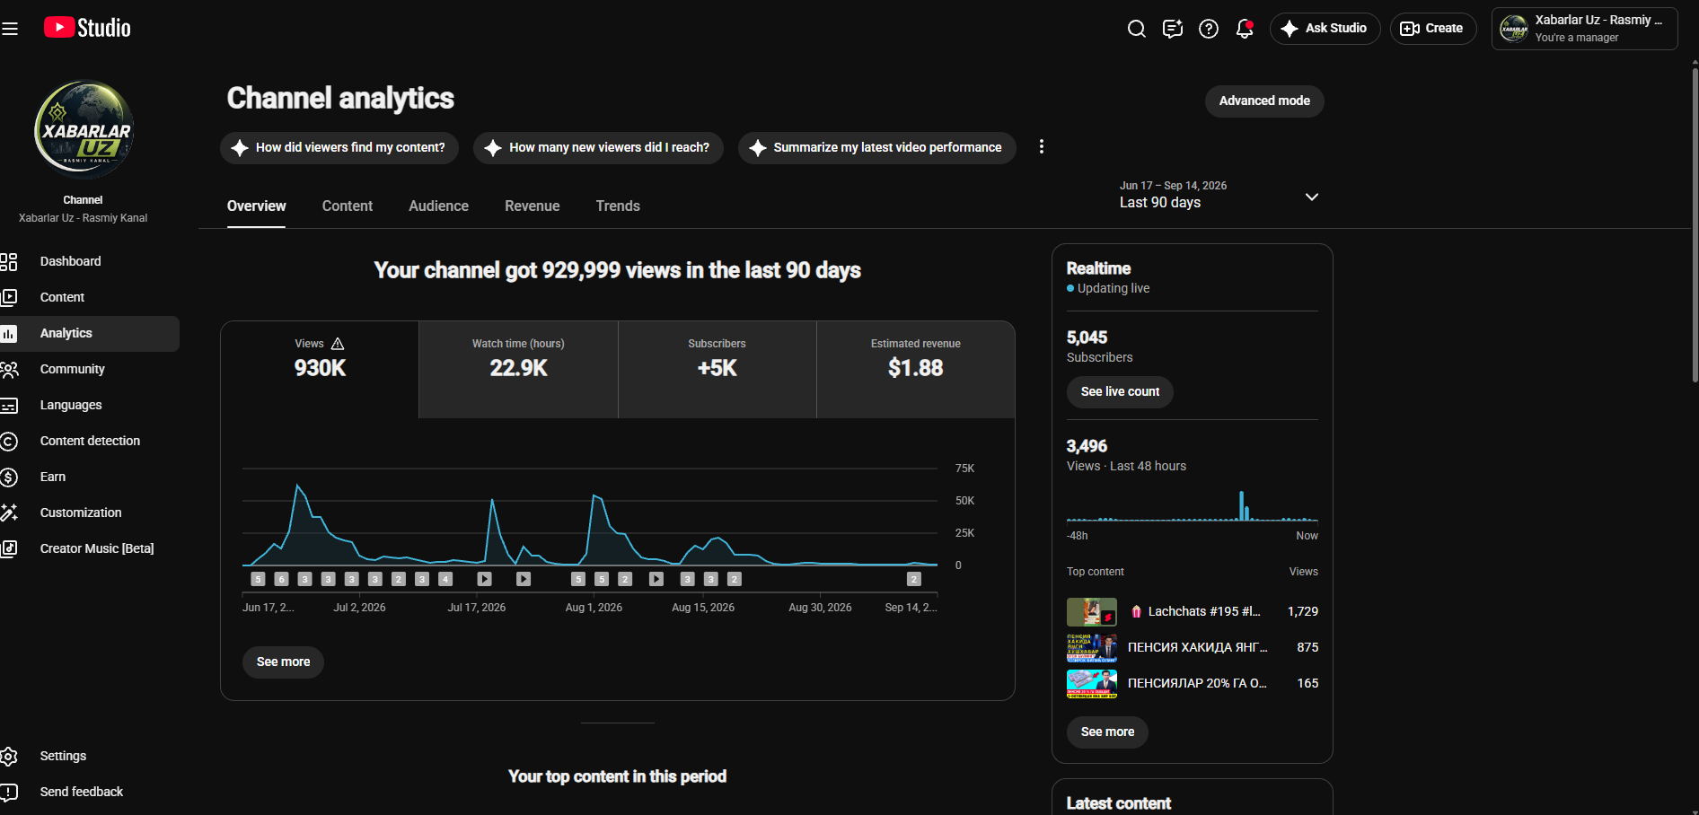Open the three-dot more prompts menu
1699x815 pixels.
pyautogui.click(x=1042, y=147)
